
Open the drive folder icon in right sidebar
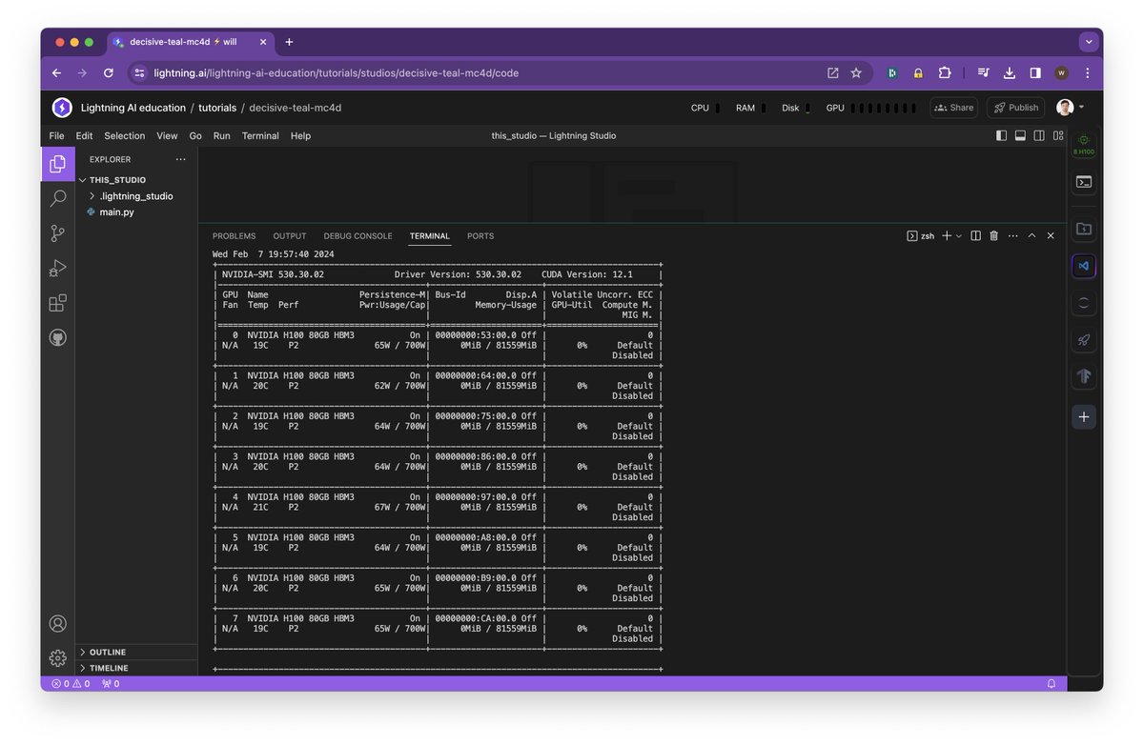(x=1084, y=229)
